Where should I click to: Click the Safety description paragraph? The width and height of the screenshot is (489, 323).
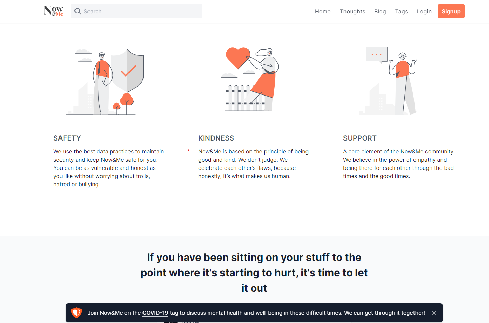109,168
